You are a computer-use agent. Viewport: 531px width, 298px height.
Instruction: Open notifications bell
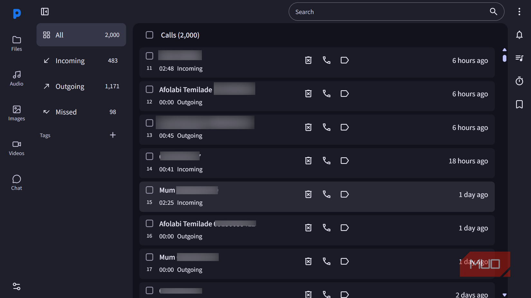[x=519, y=35]
